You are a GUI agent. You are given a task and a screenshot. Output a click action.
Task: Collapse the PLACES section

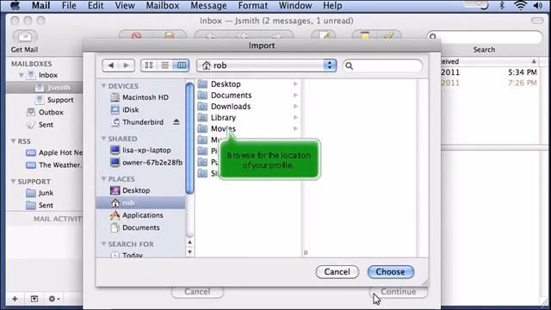103,179
